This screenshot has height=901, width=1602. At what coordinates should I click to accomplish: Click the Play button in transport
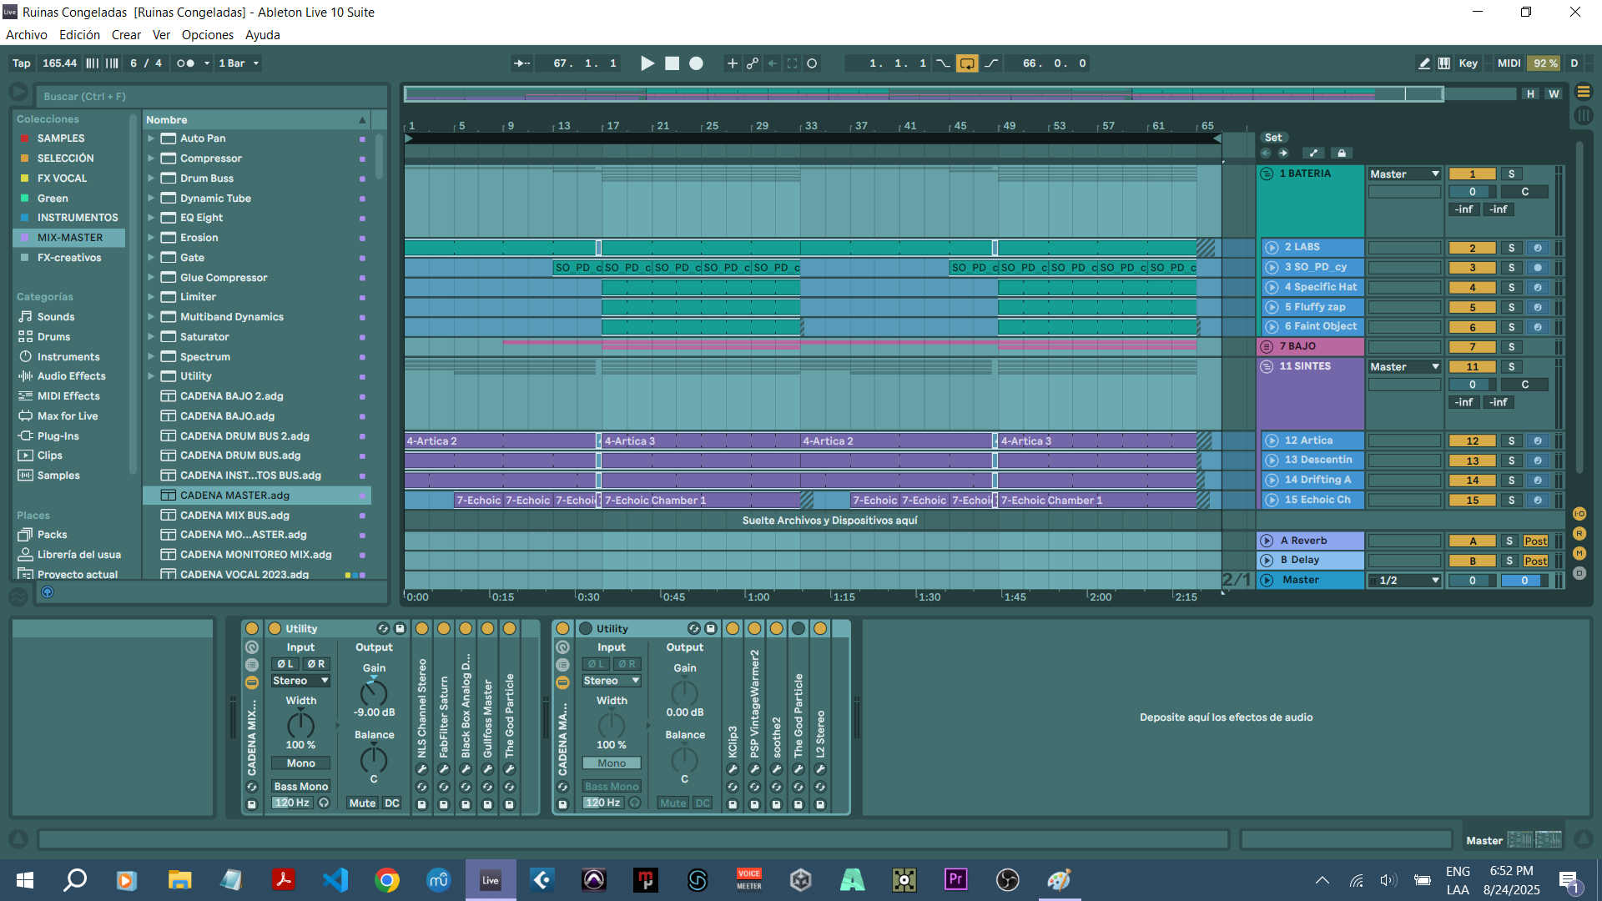tap(647, 63)
